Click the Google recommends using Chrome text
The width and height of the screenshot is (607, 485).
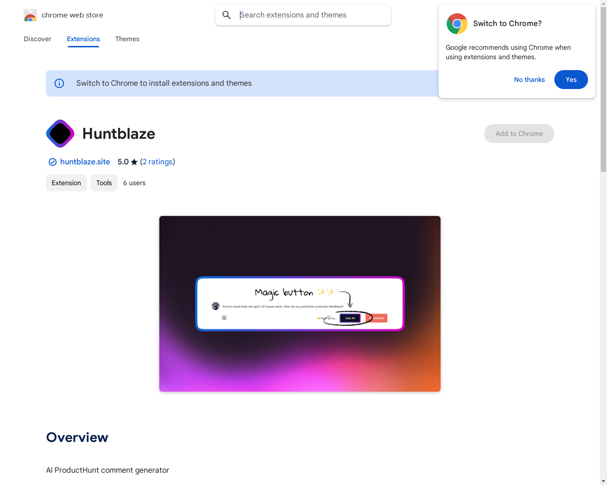click(508, 52)
